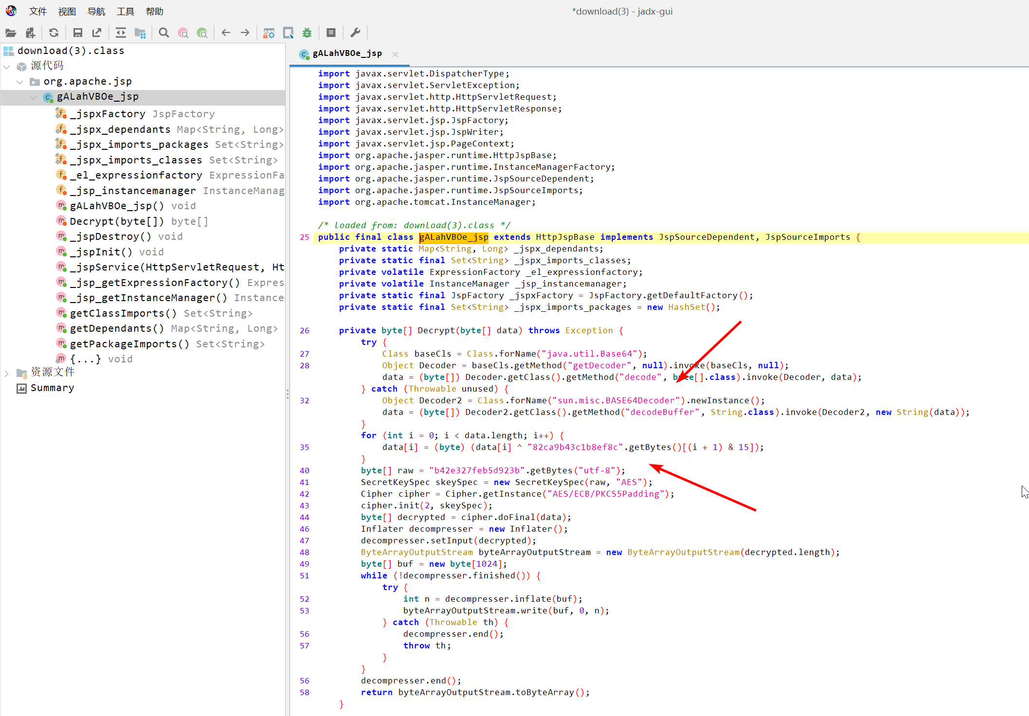Click the jadx-gui app logo icon
1029x716 pixels.
[11, 11]
